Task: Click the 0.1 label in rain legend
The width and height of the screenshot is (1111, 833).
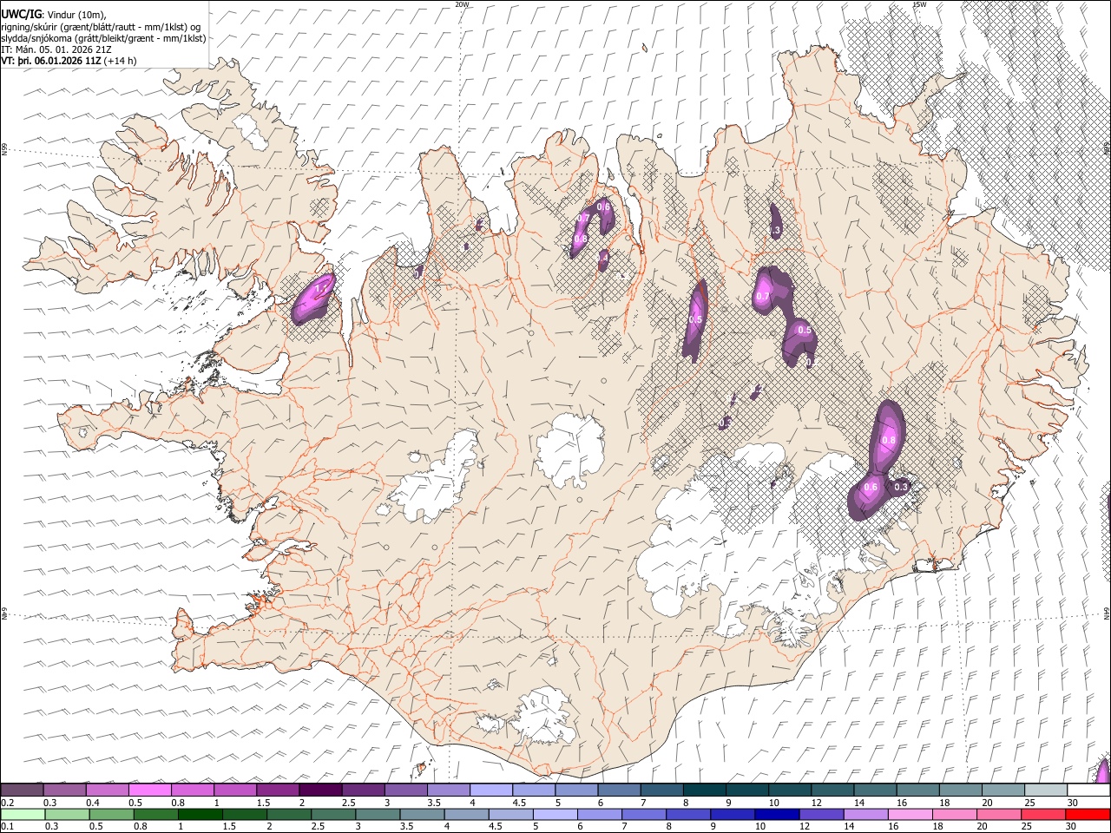Action: pos(8,827)
